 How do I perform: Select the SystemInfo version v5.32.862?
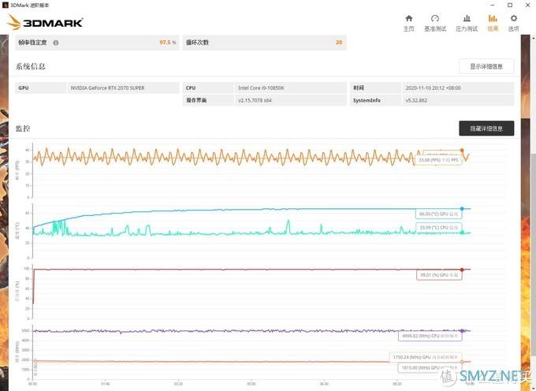(416, 100)
